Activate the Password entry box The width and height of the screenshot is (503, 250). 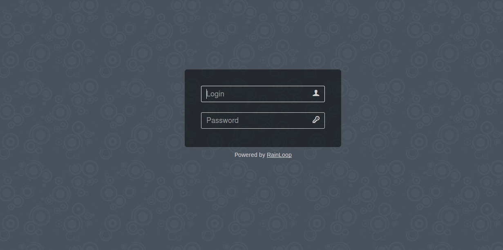pyautogui.click(x=263, y=121)
